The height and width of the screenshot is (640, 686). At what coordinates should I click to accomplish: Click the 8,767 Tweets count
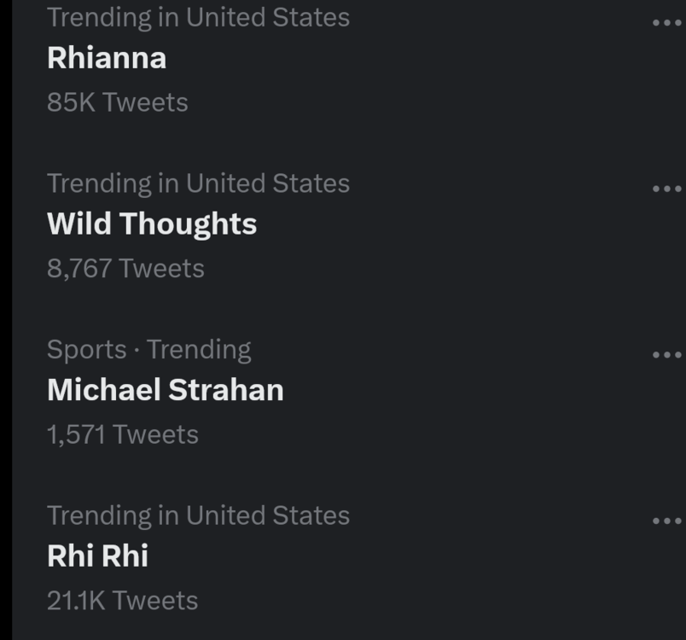coord(125,269)
